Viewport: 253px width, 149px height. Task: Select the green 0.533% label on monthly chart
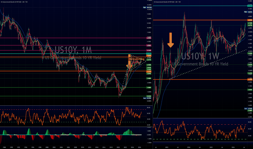pyautogui.click(x=149, y=96)
